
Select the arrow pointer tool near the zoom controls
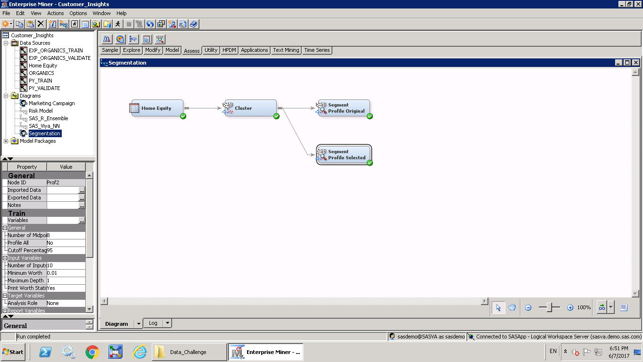point(498,307)
